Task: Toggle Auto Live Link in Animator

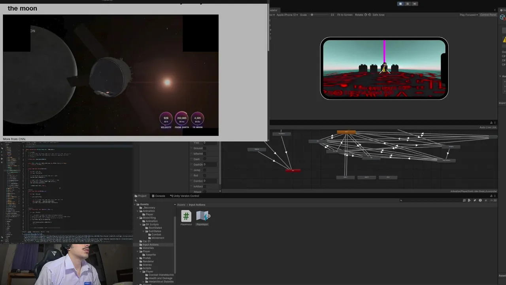Action: pyautogui.click(x=488, y=127)
